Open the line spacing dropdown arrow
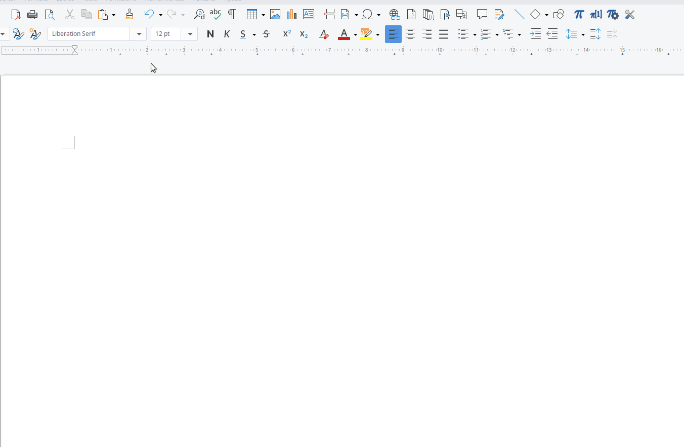Screen dimensions: 684x447 click(583, 34)
